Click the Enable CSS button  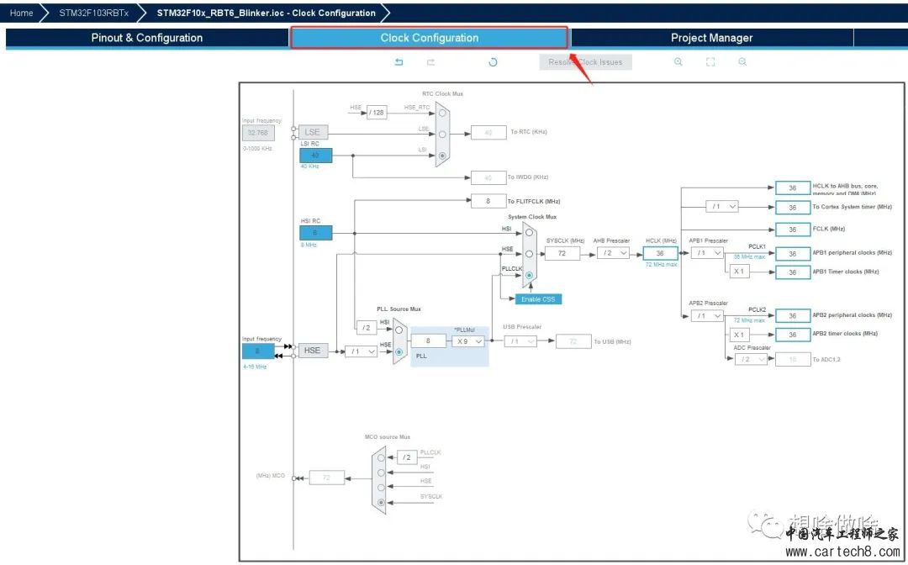[x=539, y=298]
